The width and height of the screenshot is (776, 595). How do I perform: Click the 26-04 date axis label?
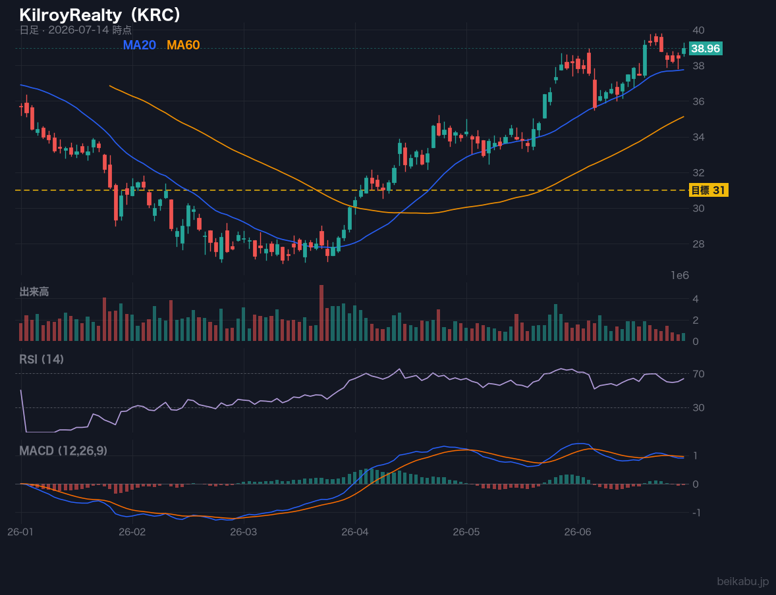coord(355,532)
